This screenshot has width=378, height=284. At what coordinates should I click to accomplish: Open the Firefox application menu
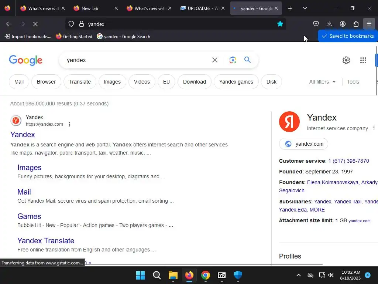click(369, 24)
